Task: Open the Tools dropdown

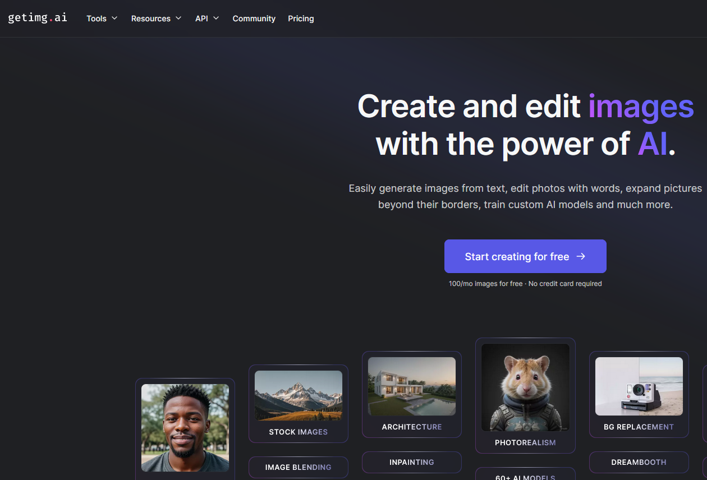Action: coord(102,18)
